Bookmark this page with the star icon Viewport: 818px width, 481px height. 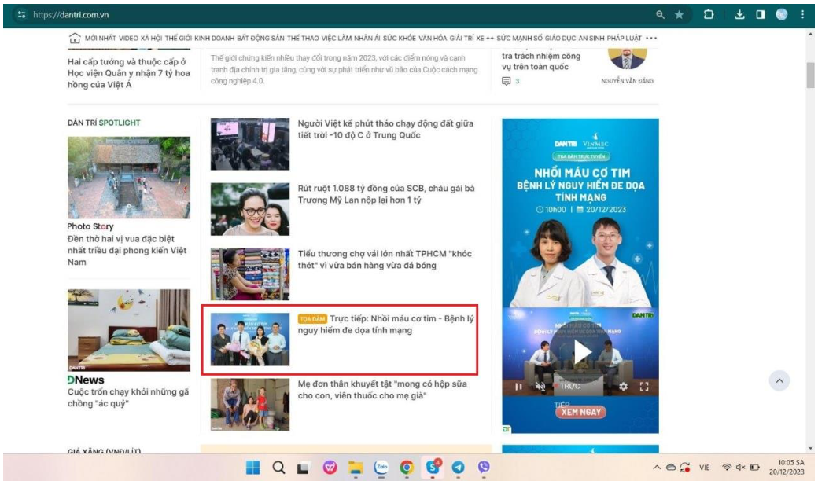click(x=679, y=15)
